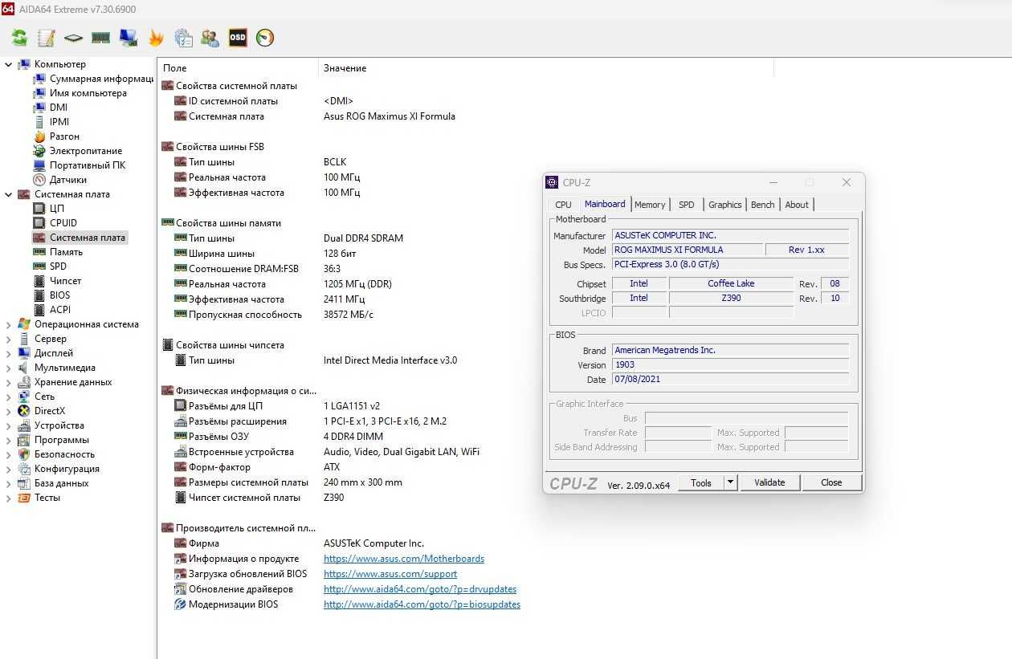Screen dimensions: 1012x659
Task: Click the CPU chip toolbar icon
Action: [x=73, y=38]
